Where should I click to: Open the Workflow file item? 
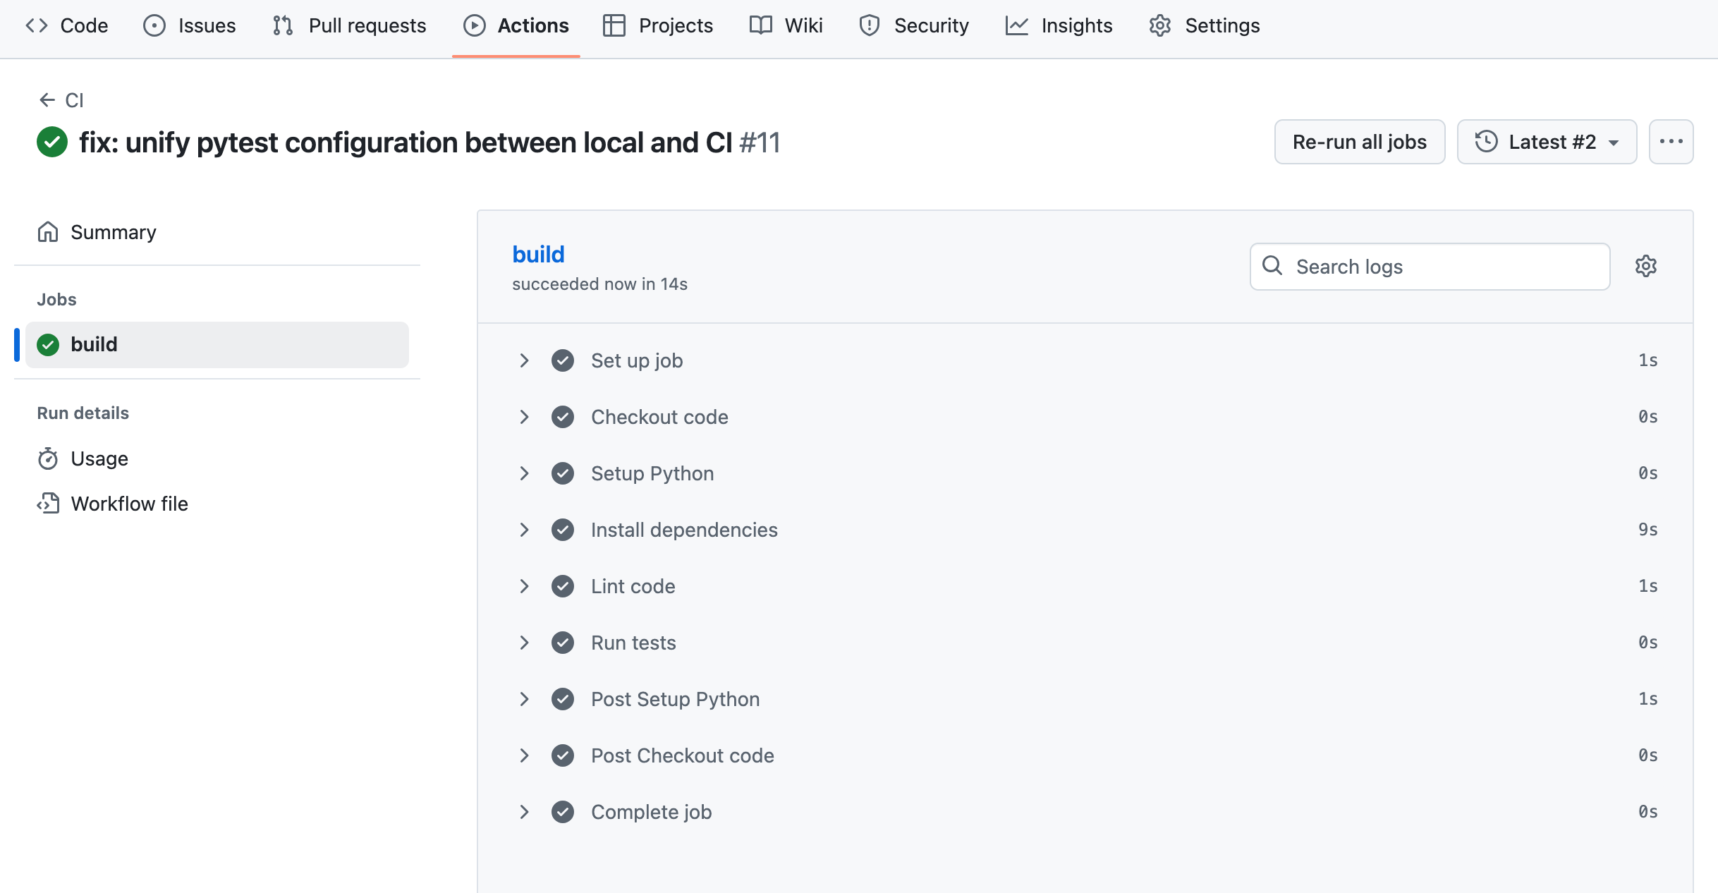(113, 504)
